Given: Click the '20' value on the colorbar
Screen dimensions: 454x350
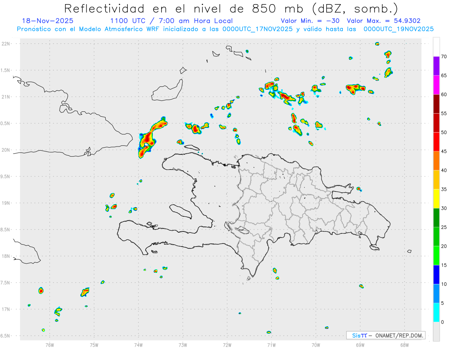Looking at the screenshot, I should pos(444,246).
